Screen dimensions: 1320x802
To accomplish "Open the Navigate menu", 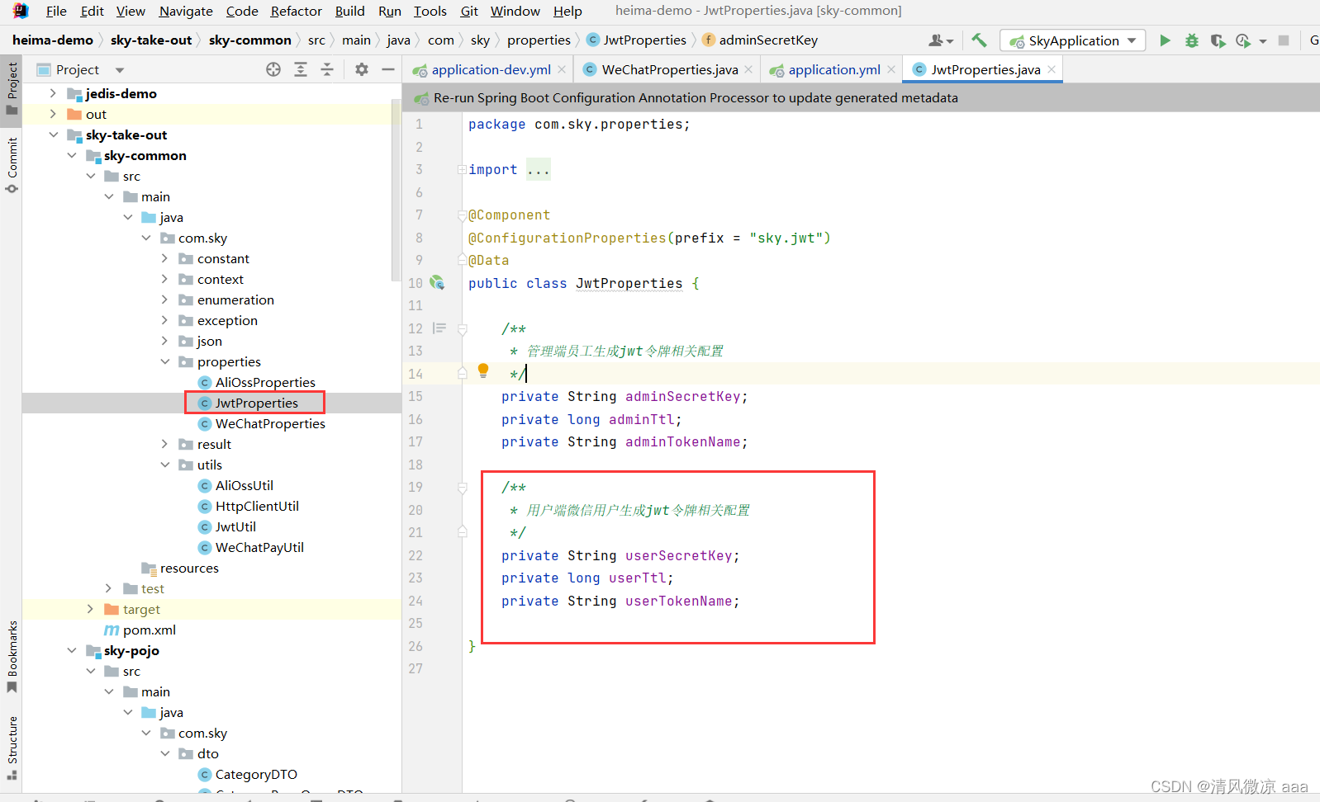I will 186,11.
